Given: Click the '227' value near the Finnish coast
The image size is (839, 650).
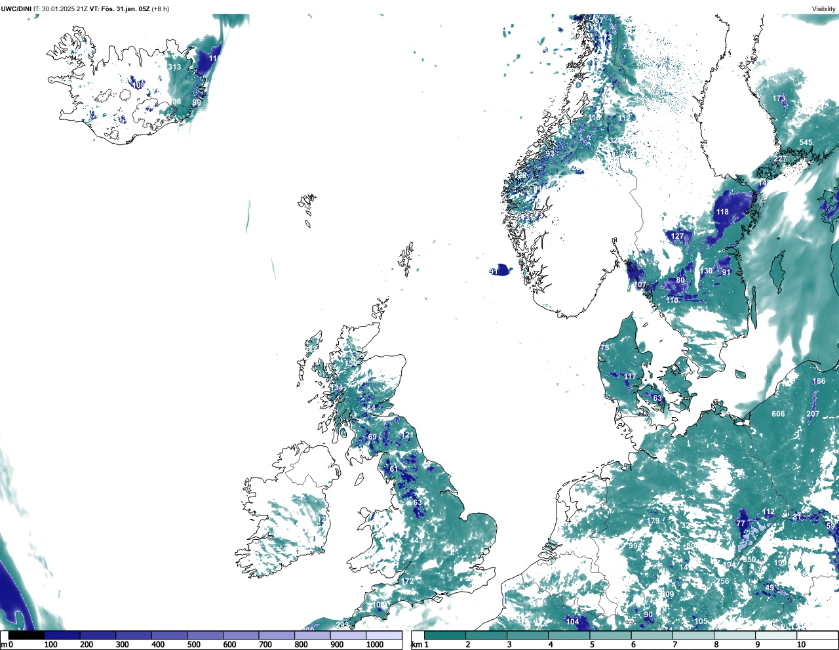Looking at the screenshot, I should [x=780, y=159].
